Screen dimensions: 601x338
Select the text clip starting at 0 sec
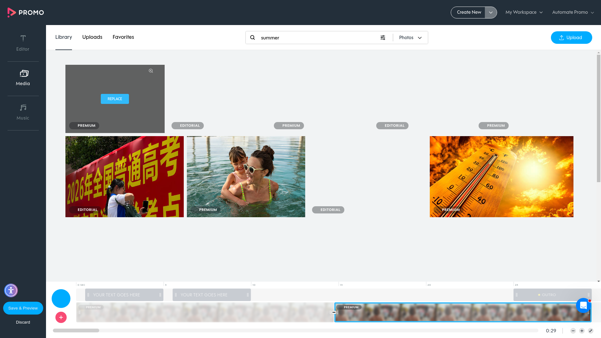pyautogui.click(x=124, y=295)
